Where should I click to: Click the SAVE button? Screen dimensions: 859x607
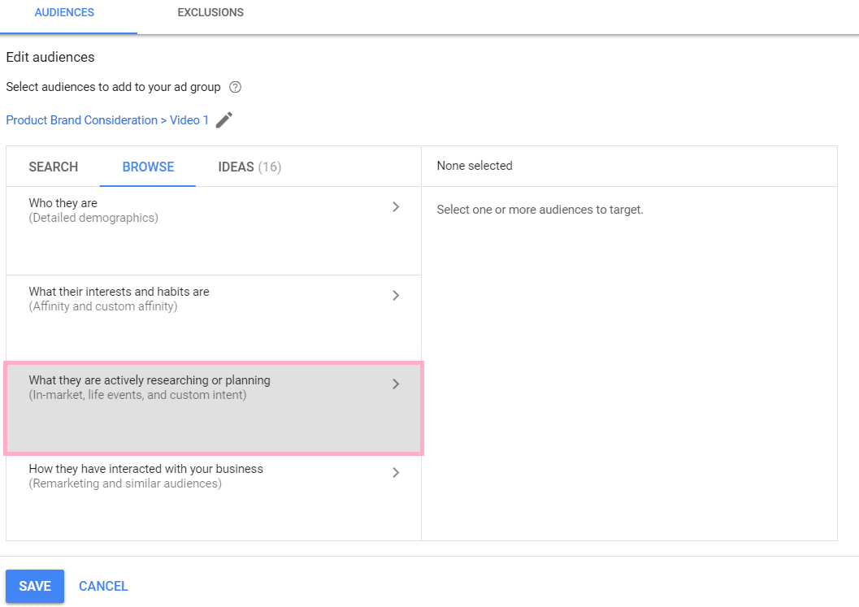pyautogui.click(x=34, y=586)
